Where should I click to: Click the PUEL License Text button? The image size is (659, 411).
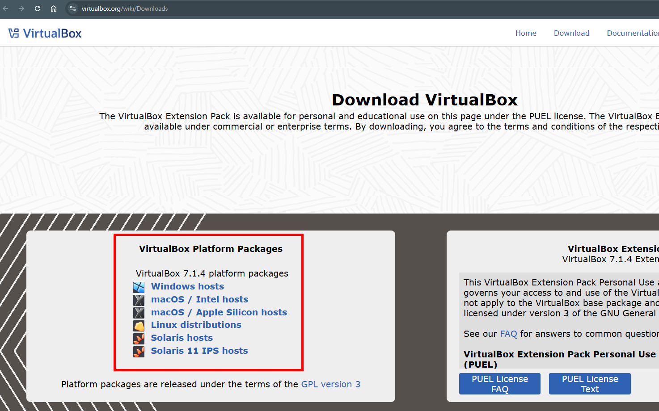coord(590,384)
